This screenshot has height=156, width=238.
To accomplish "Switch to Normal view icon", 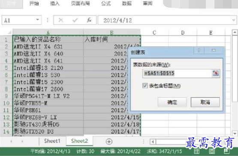I will [x=197, y=151].
